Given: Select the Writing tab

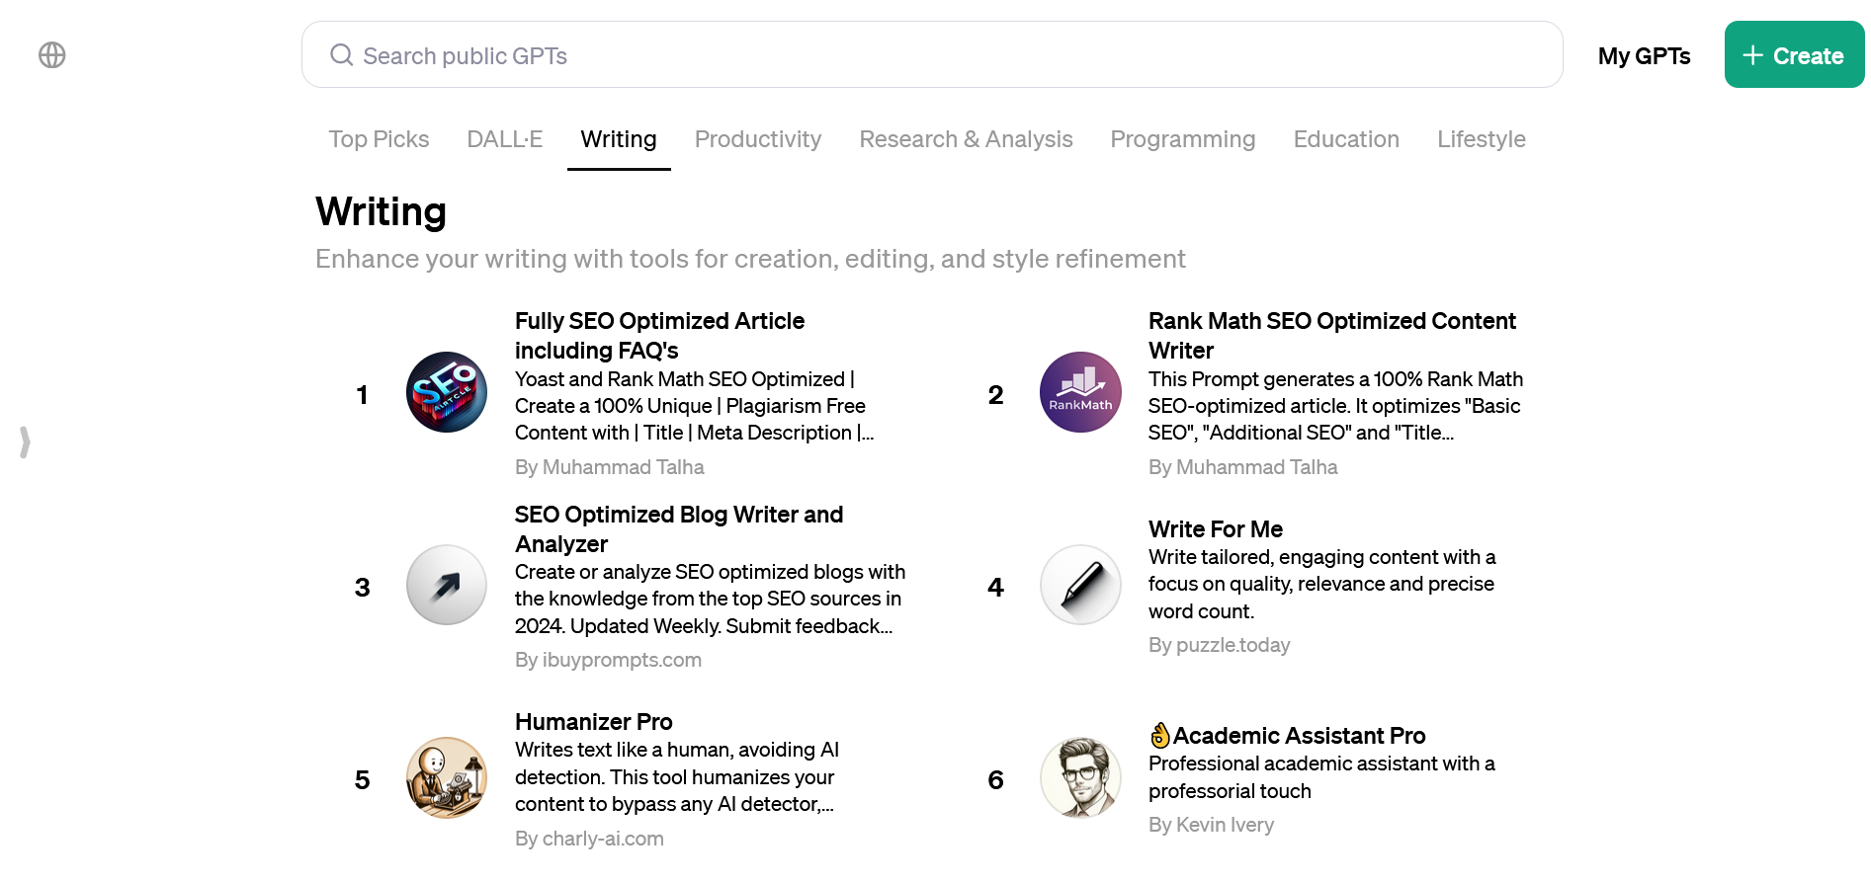Looking at the screenshot, I should click(619, 139).
